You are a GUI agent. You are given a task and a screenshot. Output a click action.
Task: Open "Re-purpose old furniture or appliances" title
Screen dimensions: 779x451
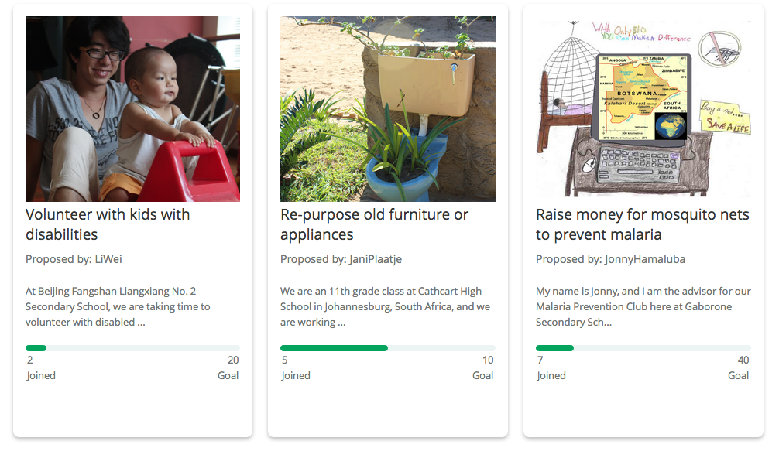click(x=374, y=224)
